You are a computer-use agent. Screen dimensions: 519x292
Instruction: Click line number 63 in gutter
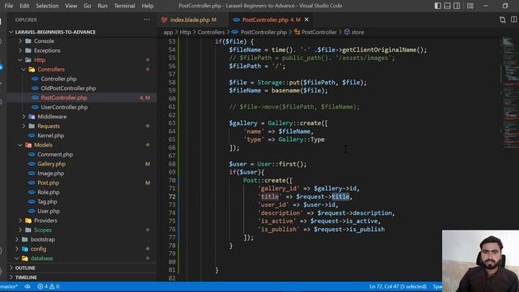tap(172, 123)
